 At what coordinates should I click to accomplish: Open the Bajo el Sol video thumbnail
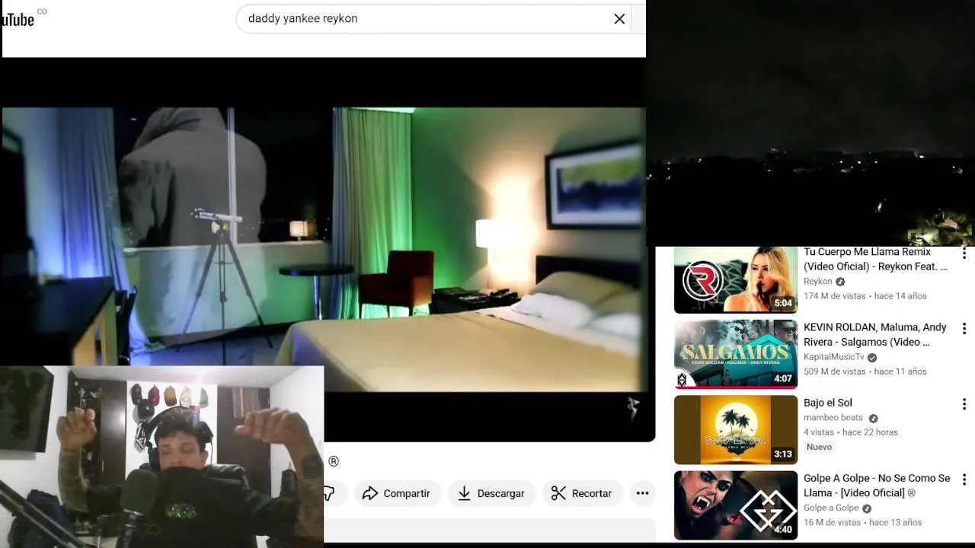click(x=736, y=430)
